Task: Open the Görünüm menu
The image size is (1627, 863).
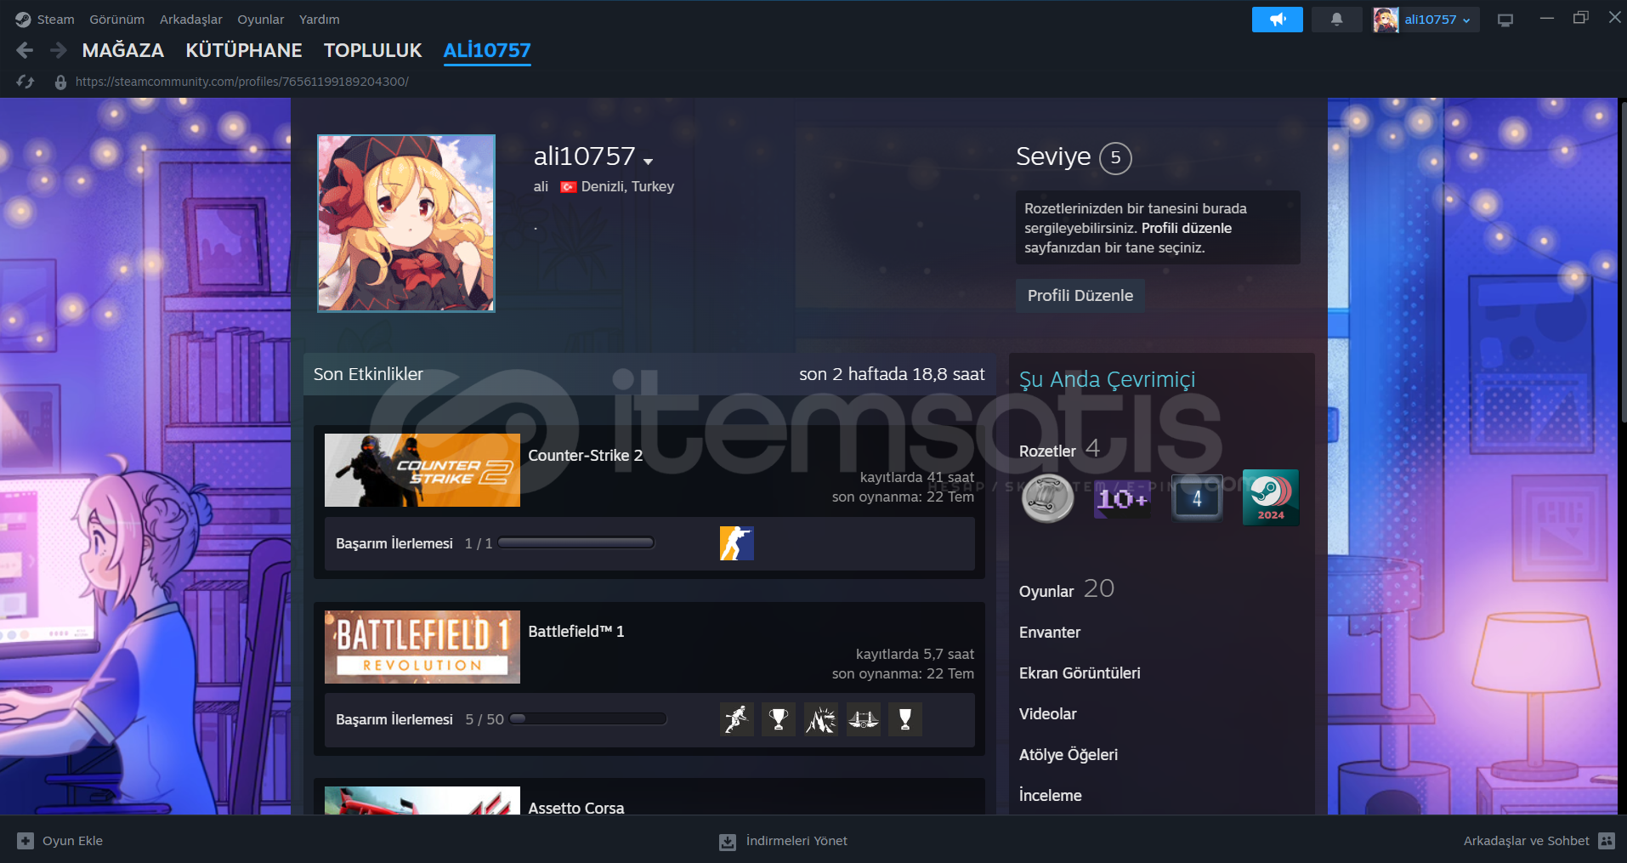Action: (117, 20)
